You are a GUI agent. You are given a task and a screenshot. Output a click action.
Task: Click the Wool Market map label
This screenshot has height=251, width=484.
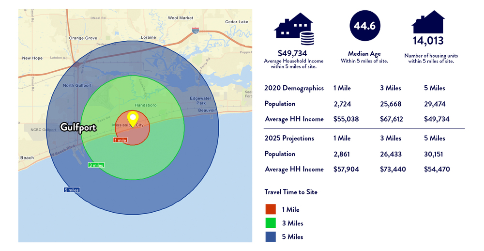[x=181, y=18]
